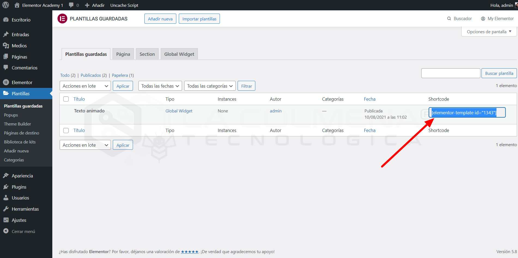Click the WordPress logo in the admin bar

click(x=5, y=5)
